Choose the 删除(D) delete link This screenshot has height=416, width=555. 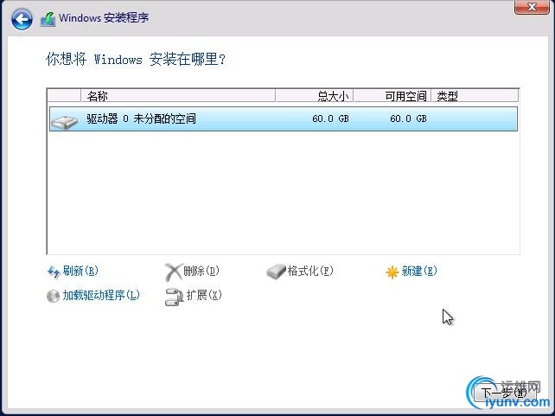click(x=201, y=271)
